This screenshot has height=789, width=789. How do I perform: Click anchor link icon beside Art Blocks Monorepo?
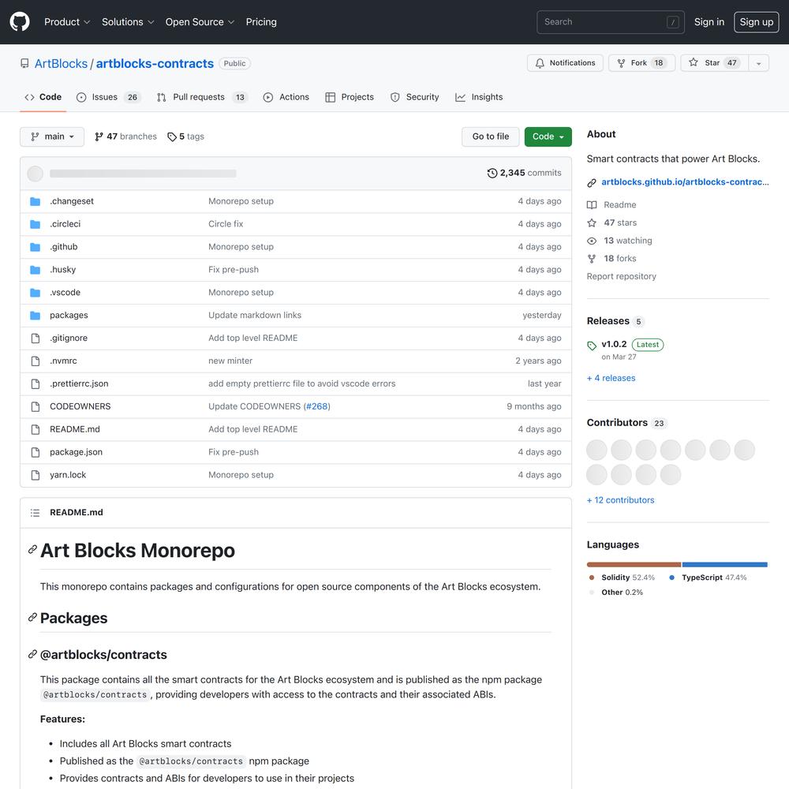pos(32,549)
